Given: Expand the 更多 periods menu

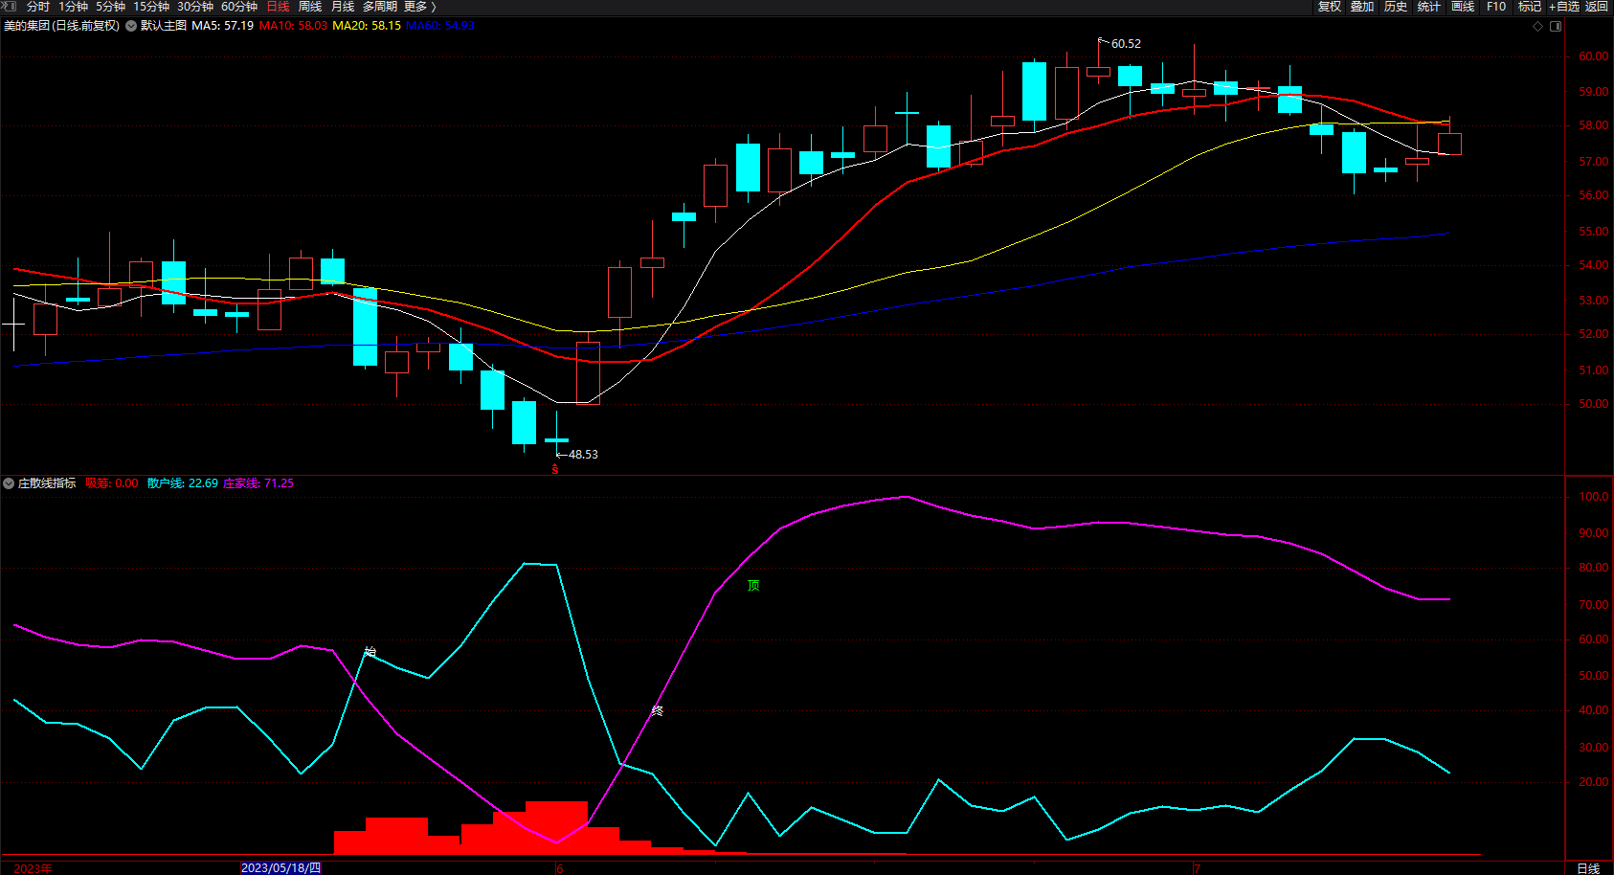Looking at the screenshot, I should (419, 7).
